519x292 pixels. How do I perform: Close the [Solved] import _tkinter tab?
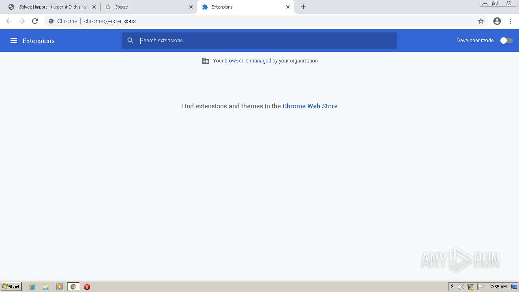(94, 7)
